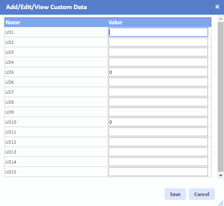Viewport: 224px width, 206px height.
Task: Close the Custom Data dialog with X icon
Action: (217, 7)
